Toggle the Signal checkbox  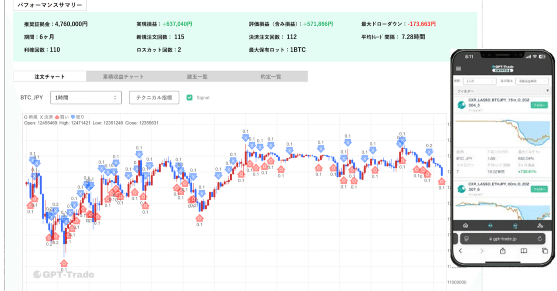tap(189, 98)
